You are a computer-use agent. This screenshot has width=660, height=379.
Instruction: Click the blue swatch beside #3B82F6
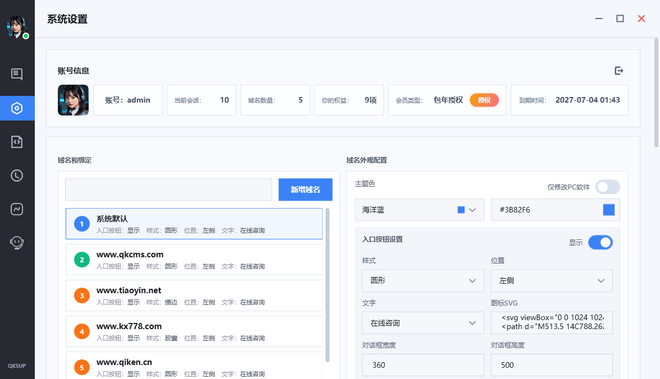tap(608, 210)
